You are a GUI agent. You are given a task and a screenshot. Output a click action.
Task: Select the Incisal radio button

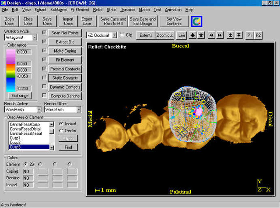[x=61, y=124]
